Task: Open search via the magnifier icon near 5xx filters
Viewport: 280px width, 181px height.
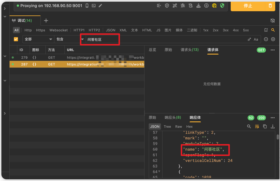Action: point(272,30)
